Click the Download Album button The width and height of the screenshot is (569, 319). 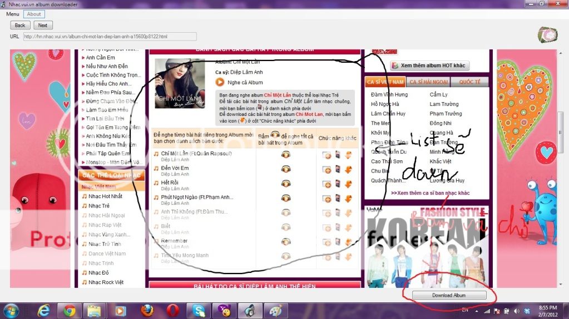(x=449, y=295)
